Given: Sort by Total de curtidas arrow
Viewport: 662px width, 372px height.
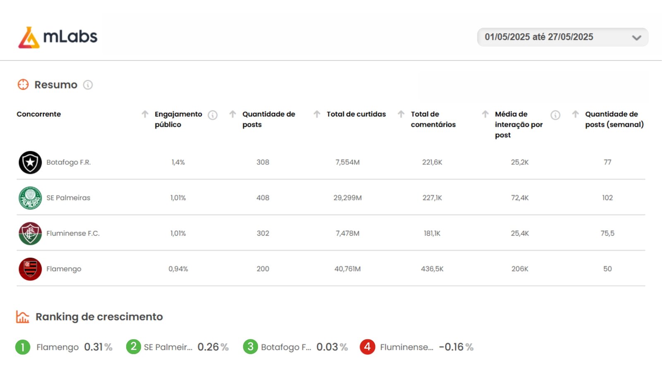Looking at the screenshot, I should tap(317, 114).
